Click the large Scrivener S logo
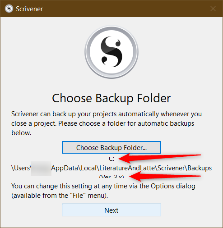Screen dimensions: 223x228 click(111, 52)
